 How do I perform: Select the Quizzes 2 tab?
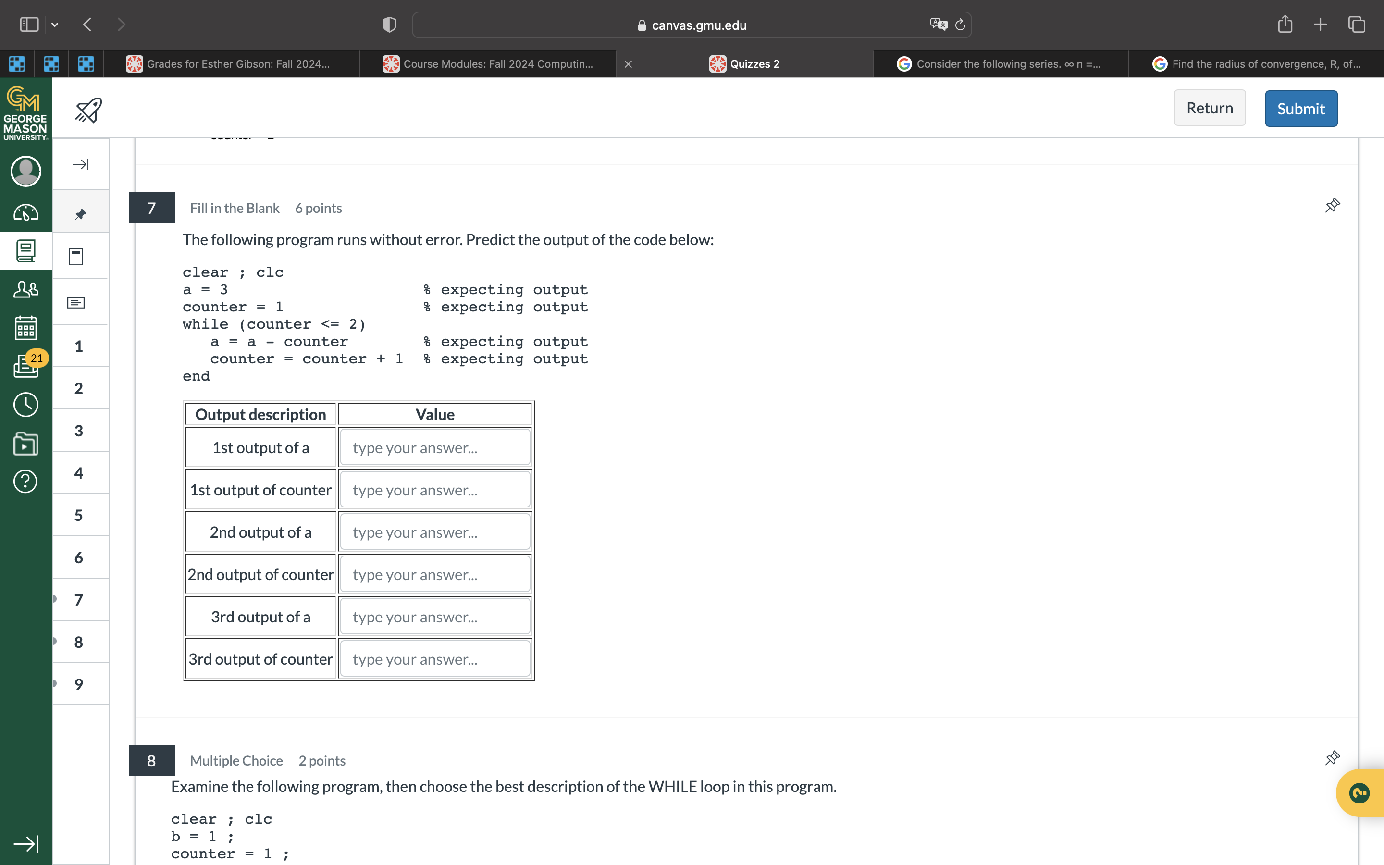(744, 64)
